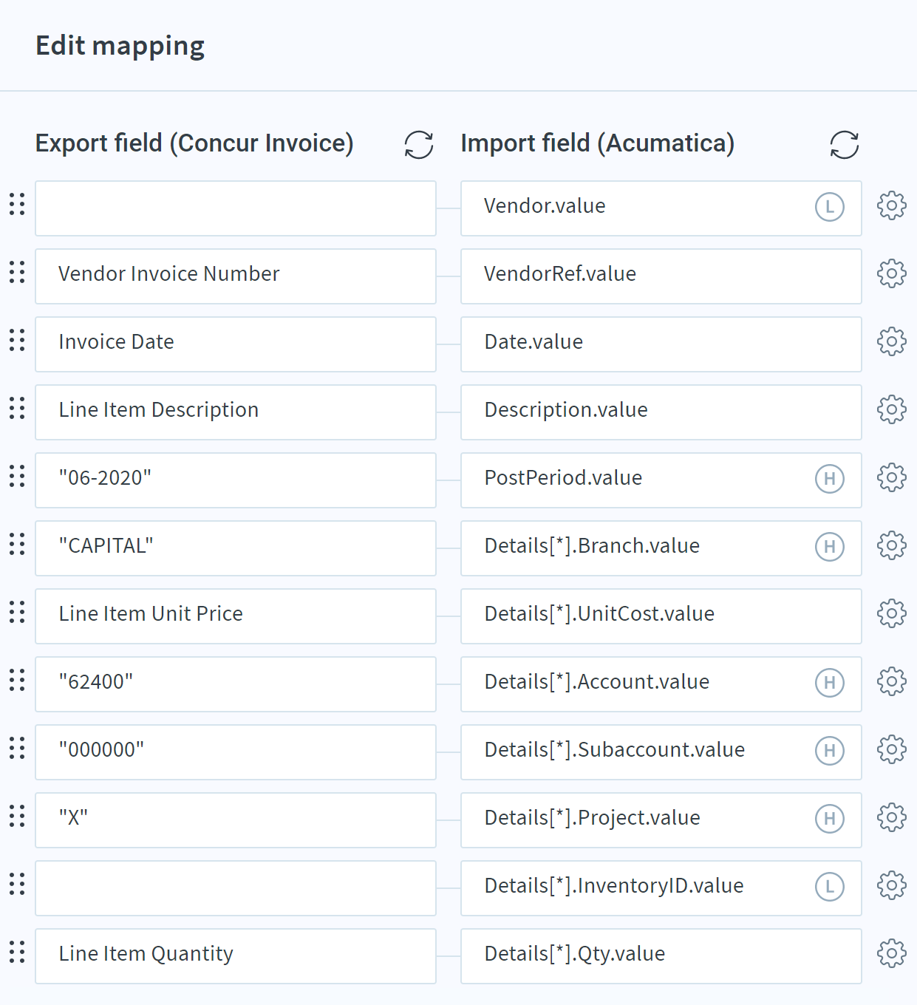Click the Line Item Description export field
The height and width of the screenshot is (1005, 917).
[x=236, y=412]
